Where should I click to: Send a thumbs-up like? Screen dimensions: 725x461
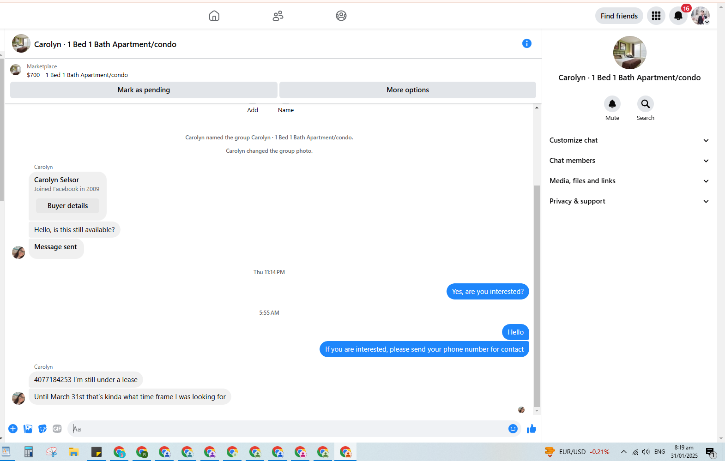532,429
